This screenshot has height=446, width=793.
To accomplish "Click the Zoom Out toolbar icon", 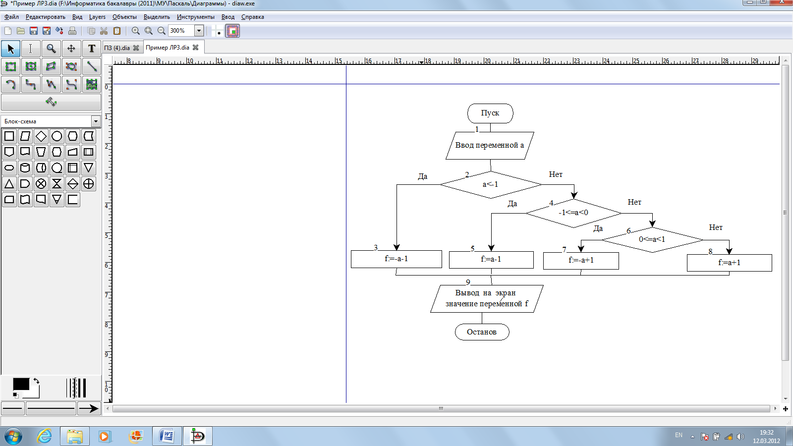I will pyautogui.click(x=162, y=31).
